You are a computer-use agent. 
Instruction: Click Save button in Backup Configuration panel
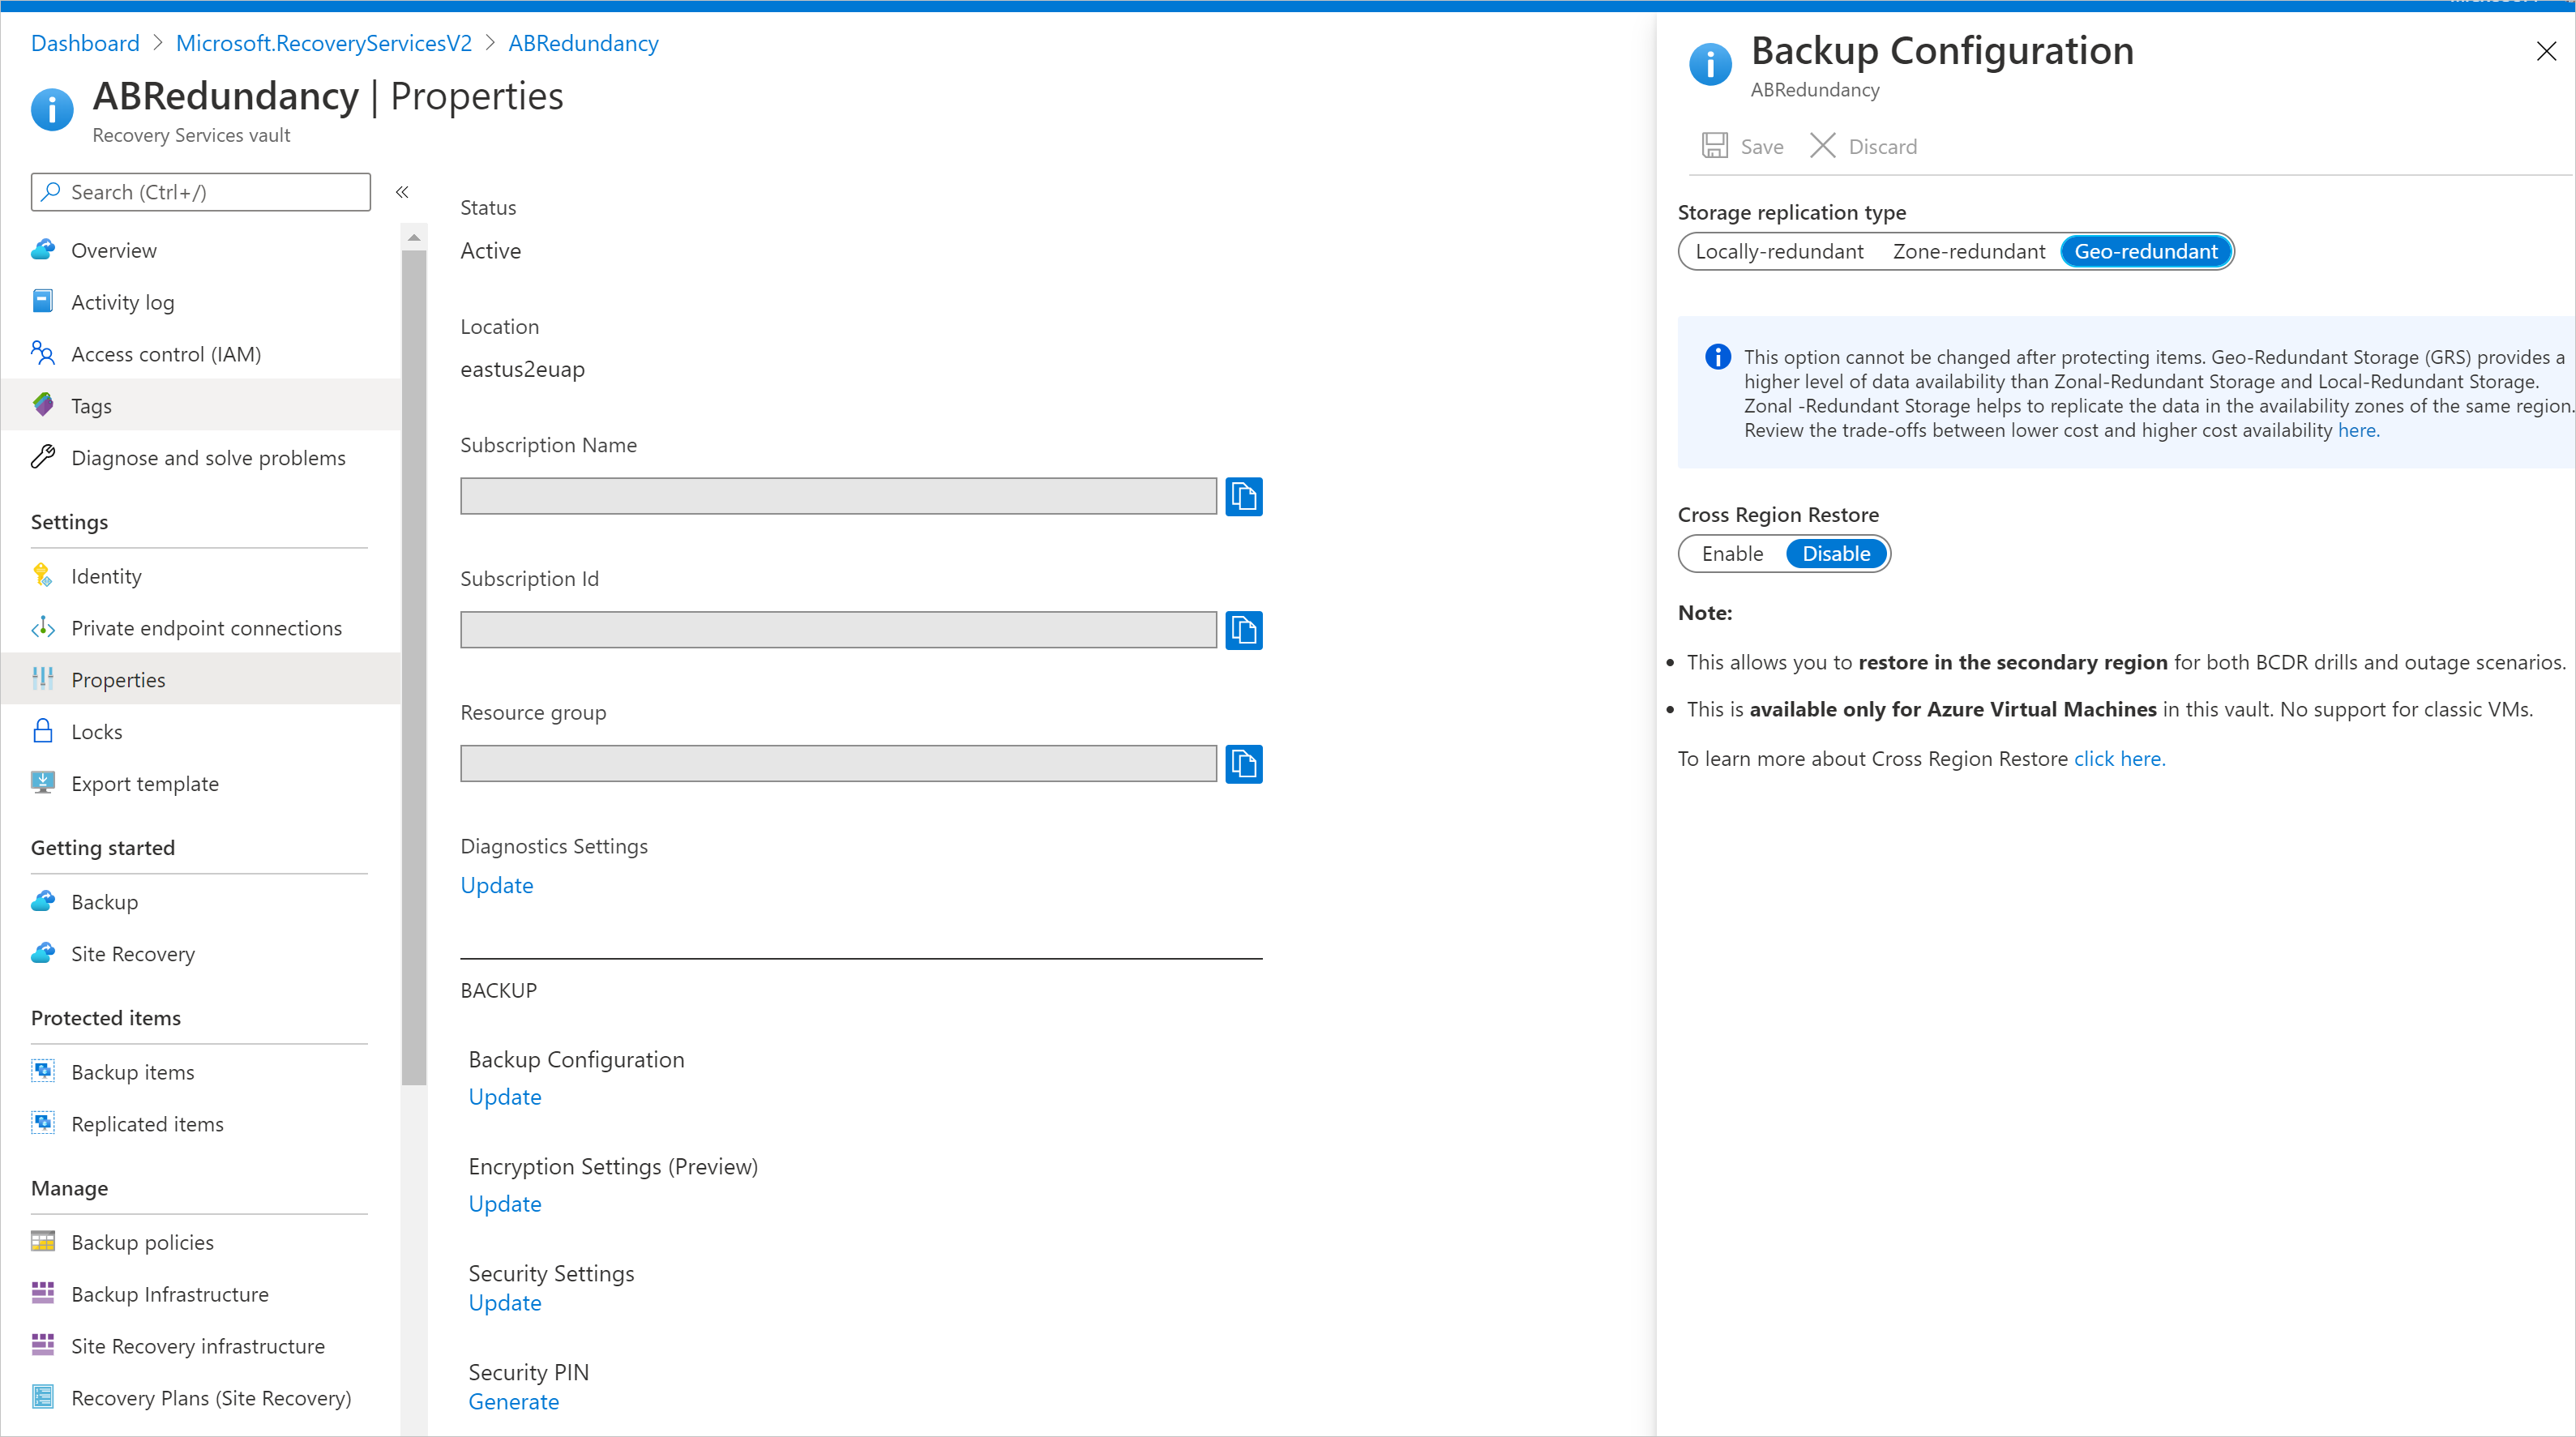1744,145
